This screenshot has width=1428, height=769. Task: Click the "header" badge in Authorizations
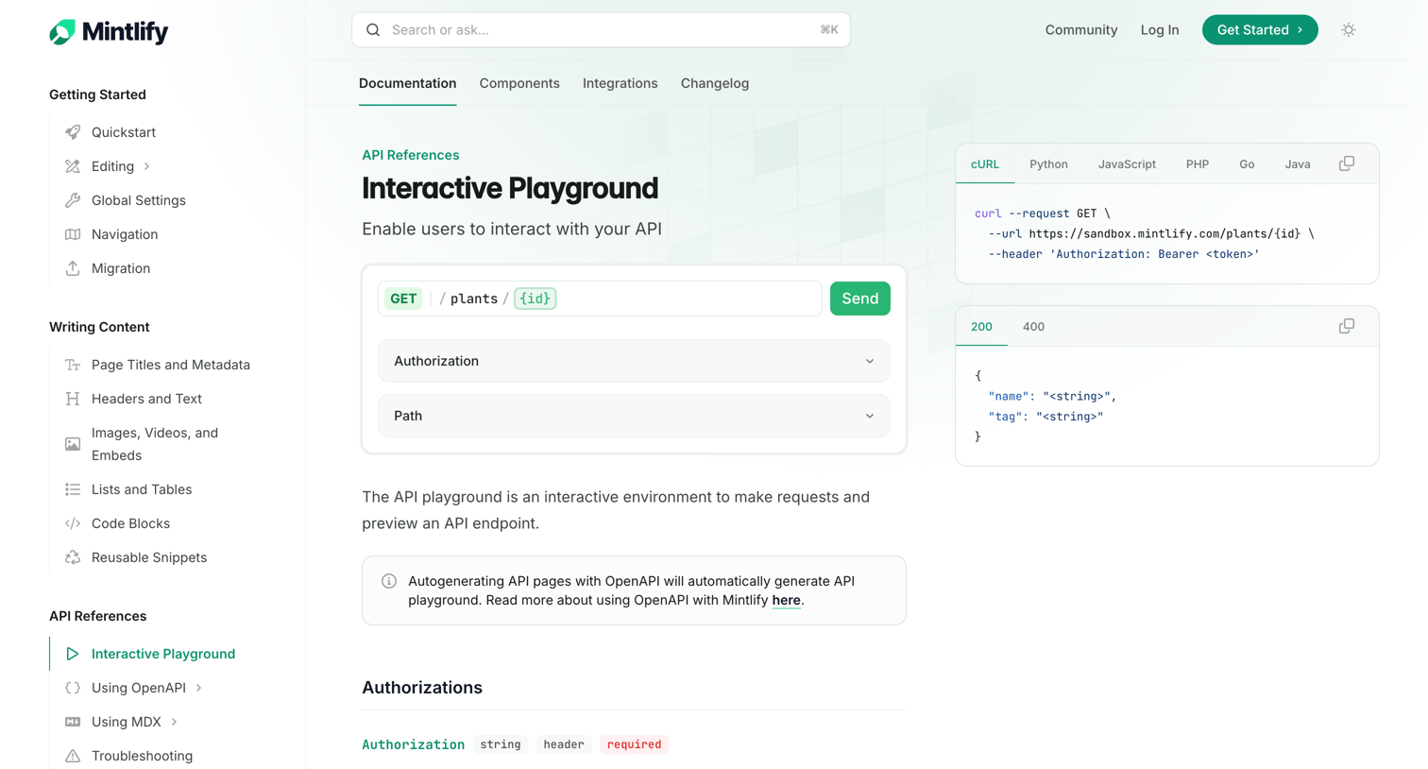[x=564, y=744]
